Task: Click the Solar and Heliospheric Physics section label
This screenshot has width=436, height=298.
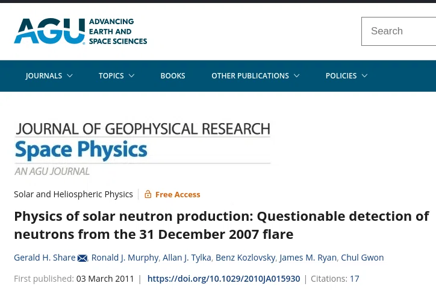Action: click(73, 194)
